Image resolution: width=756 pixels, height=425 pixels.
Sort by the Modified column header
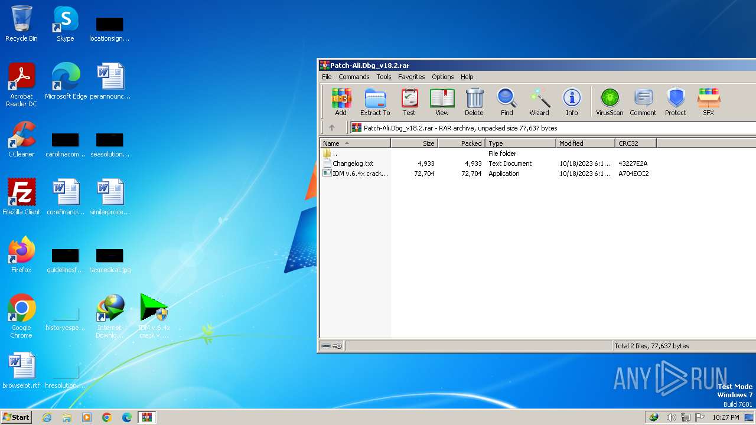click(x=585, y=143)
